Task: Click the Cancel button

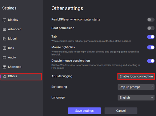Action: pos(121,111)
